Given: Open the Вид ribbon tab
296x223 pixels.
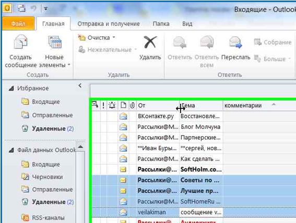Looking at the screenshot, I should point(187,24).
